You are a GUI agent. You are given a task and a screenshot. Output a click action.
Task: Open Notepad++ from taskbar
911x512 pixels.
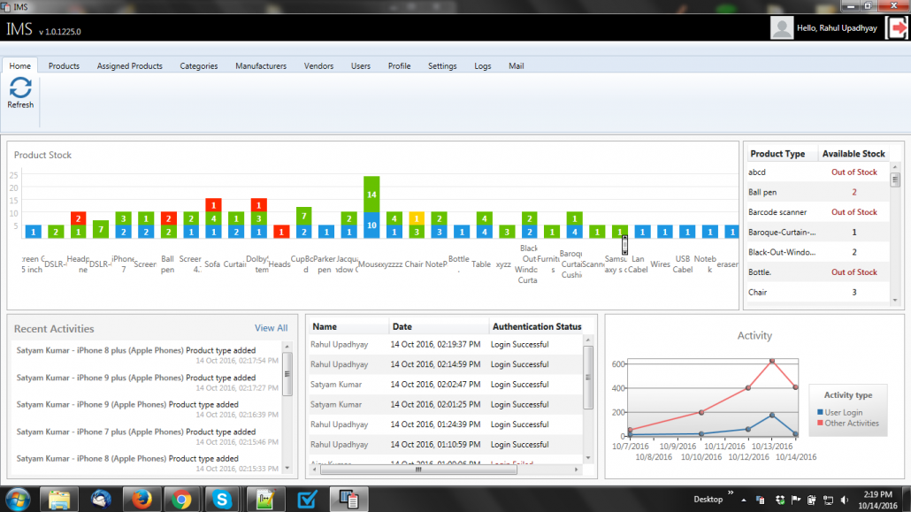pyautogui.click(x=265, y=500)
